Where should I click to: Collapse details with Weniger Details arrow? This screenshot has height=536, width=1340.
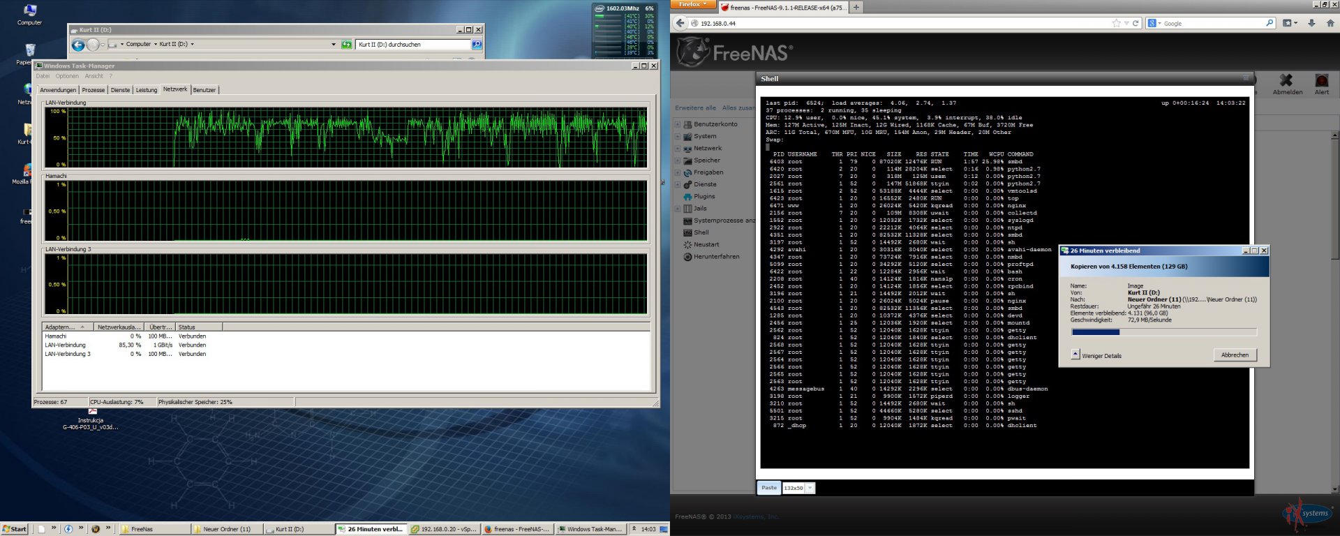1075,355
